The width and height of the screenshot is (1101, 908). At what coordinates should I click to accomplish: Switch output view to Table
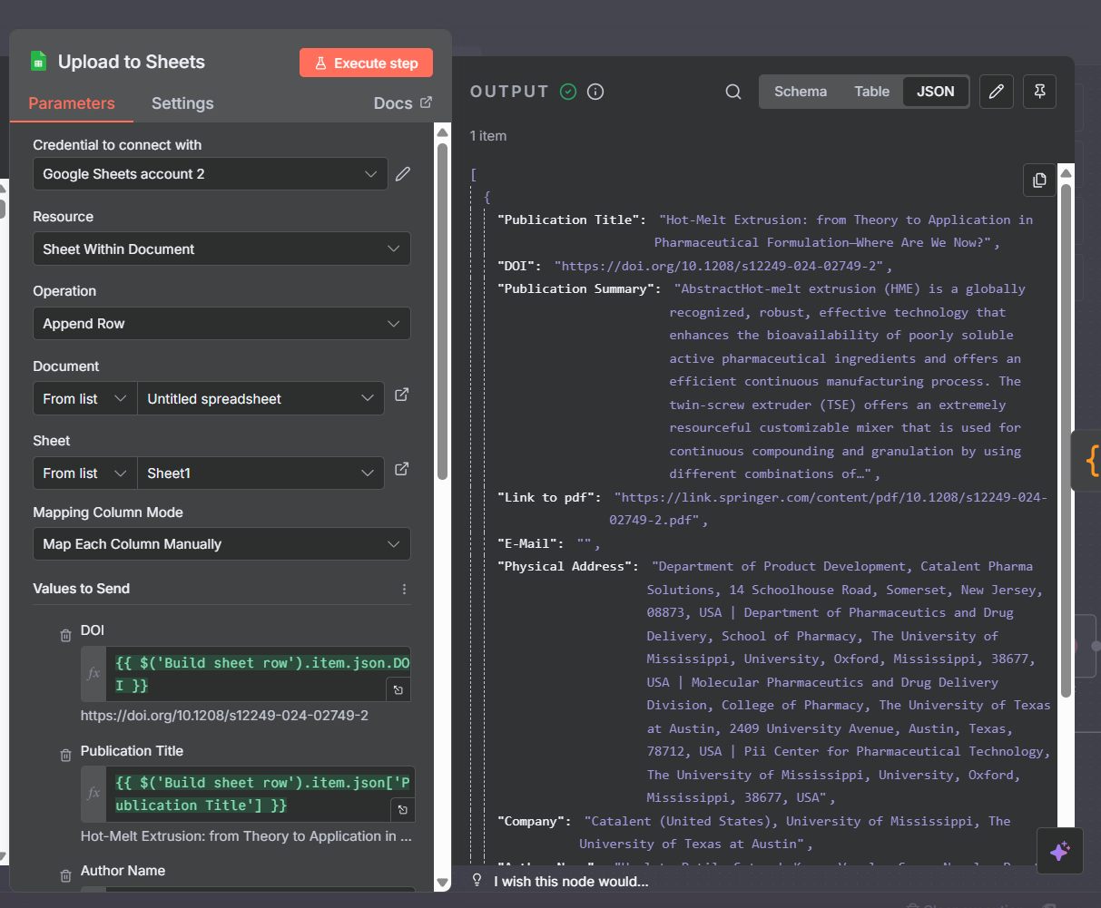[x=871, y=92]
